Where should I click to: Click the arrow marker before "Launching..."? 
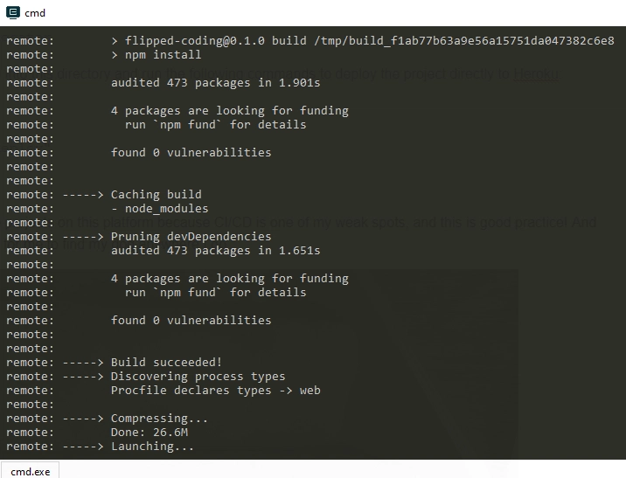tap(83, 446)
